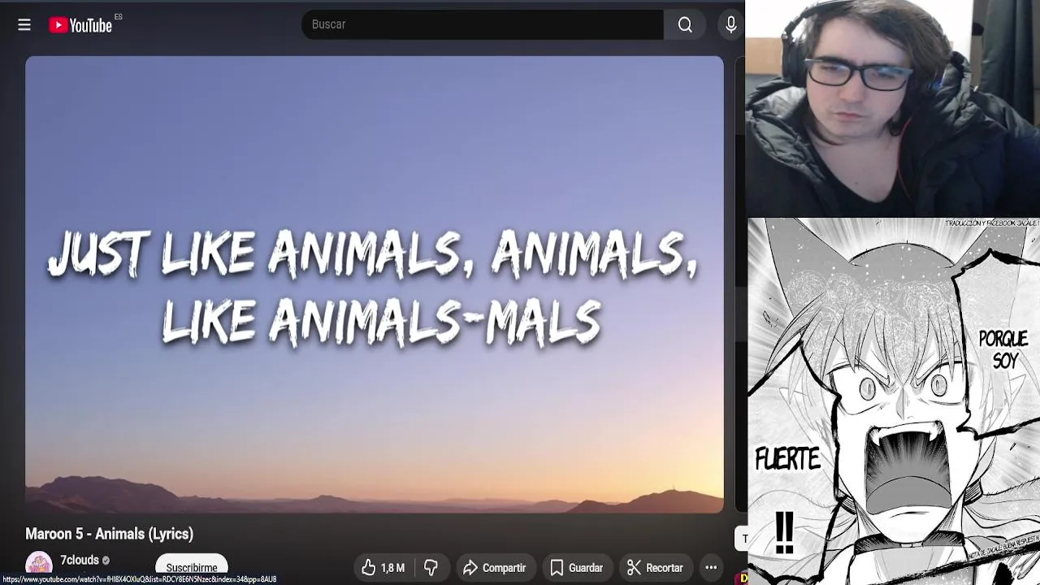Share the video with Compartir
The width and height of the screenshot is (1040, 585).
click(494, 568)
